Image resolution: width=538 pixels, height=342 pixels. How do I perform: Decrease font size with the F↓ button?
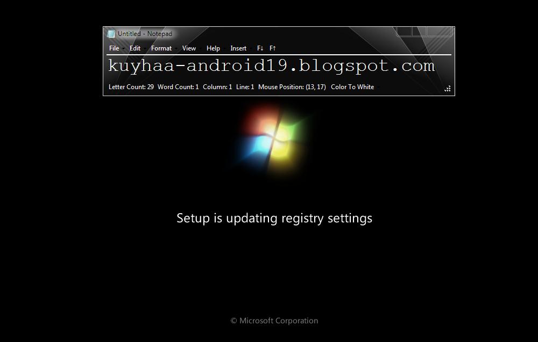click(260, 48)
